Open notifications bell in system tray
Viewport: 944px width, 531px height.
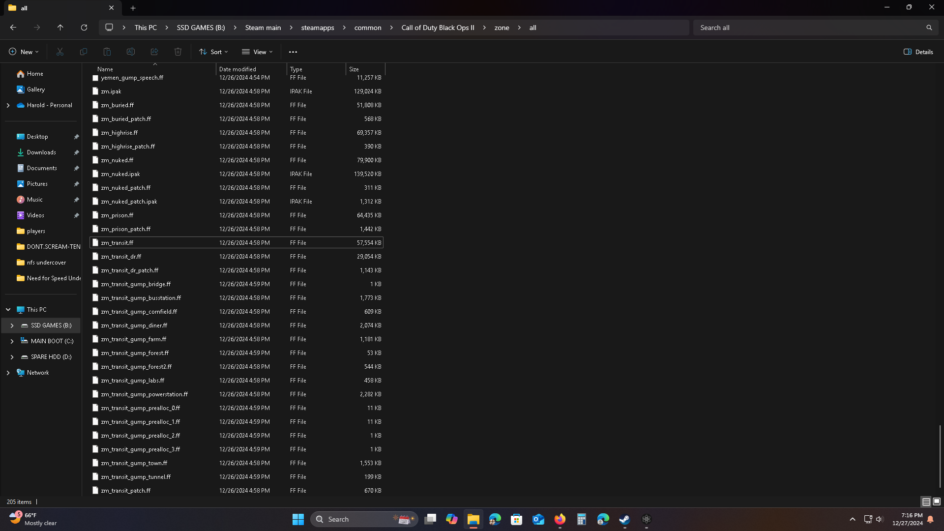coord(930,519)
